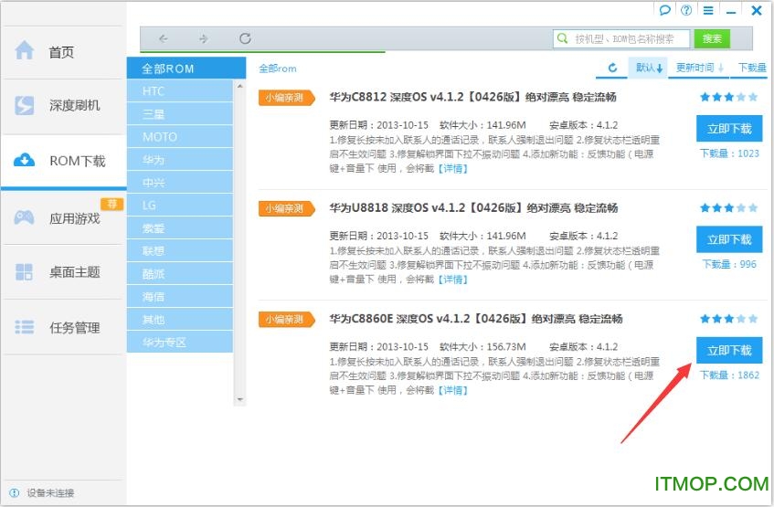Click the green 搜索 button
The height and width of the screenshot is (507, 774).
712,38
